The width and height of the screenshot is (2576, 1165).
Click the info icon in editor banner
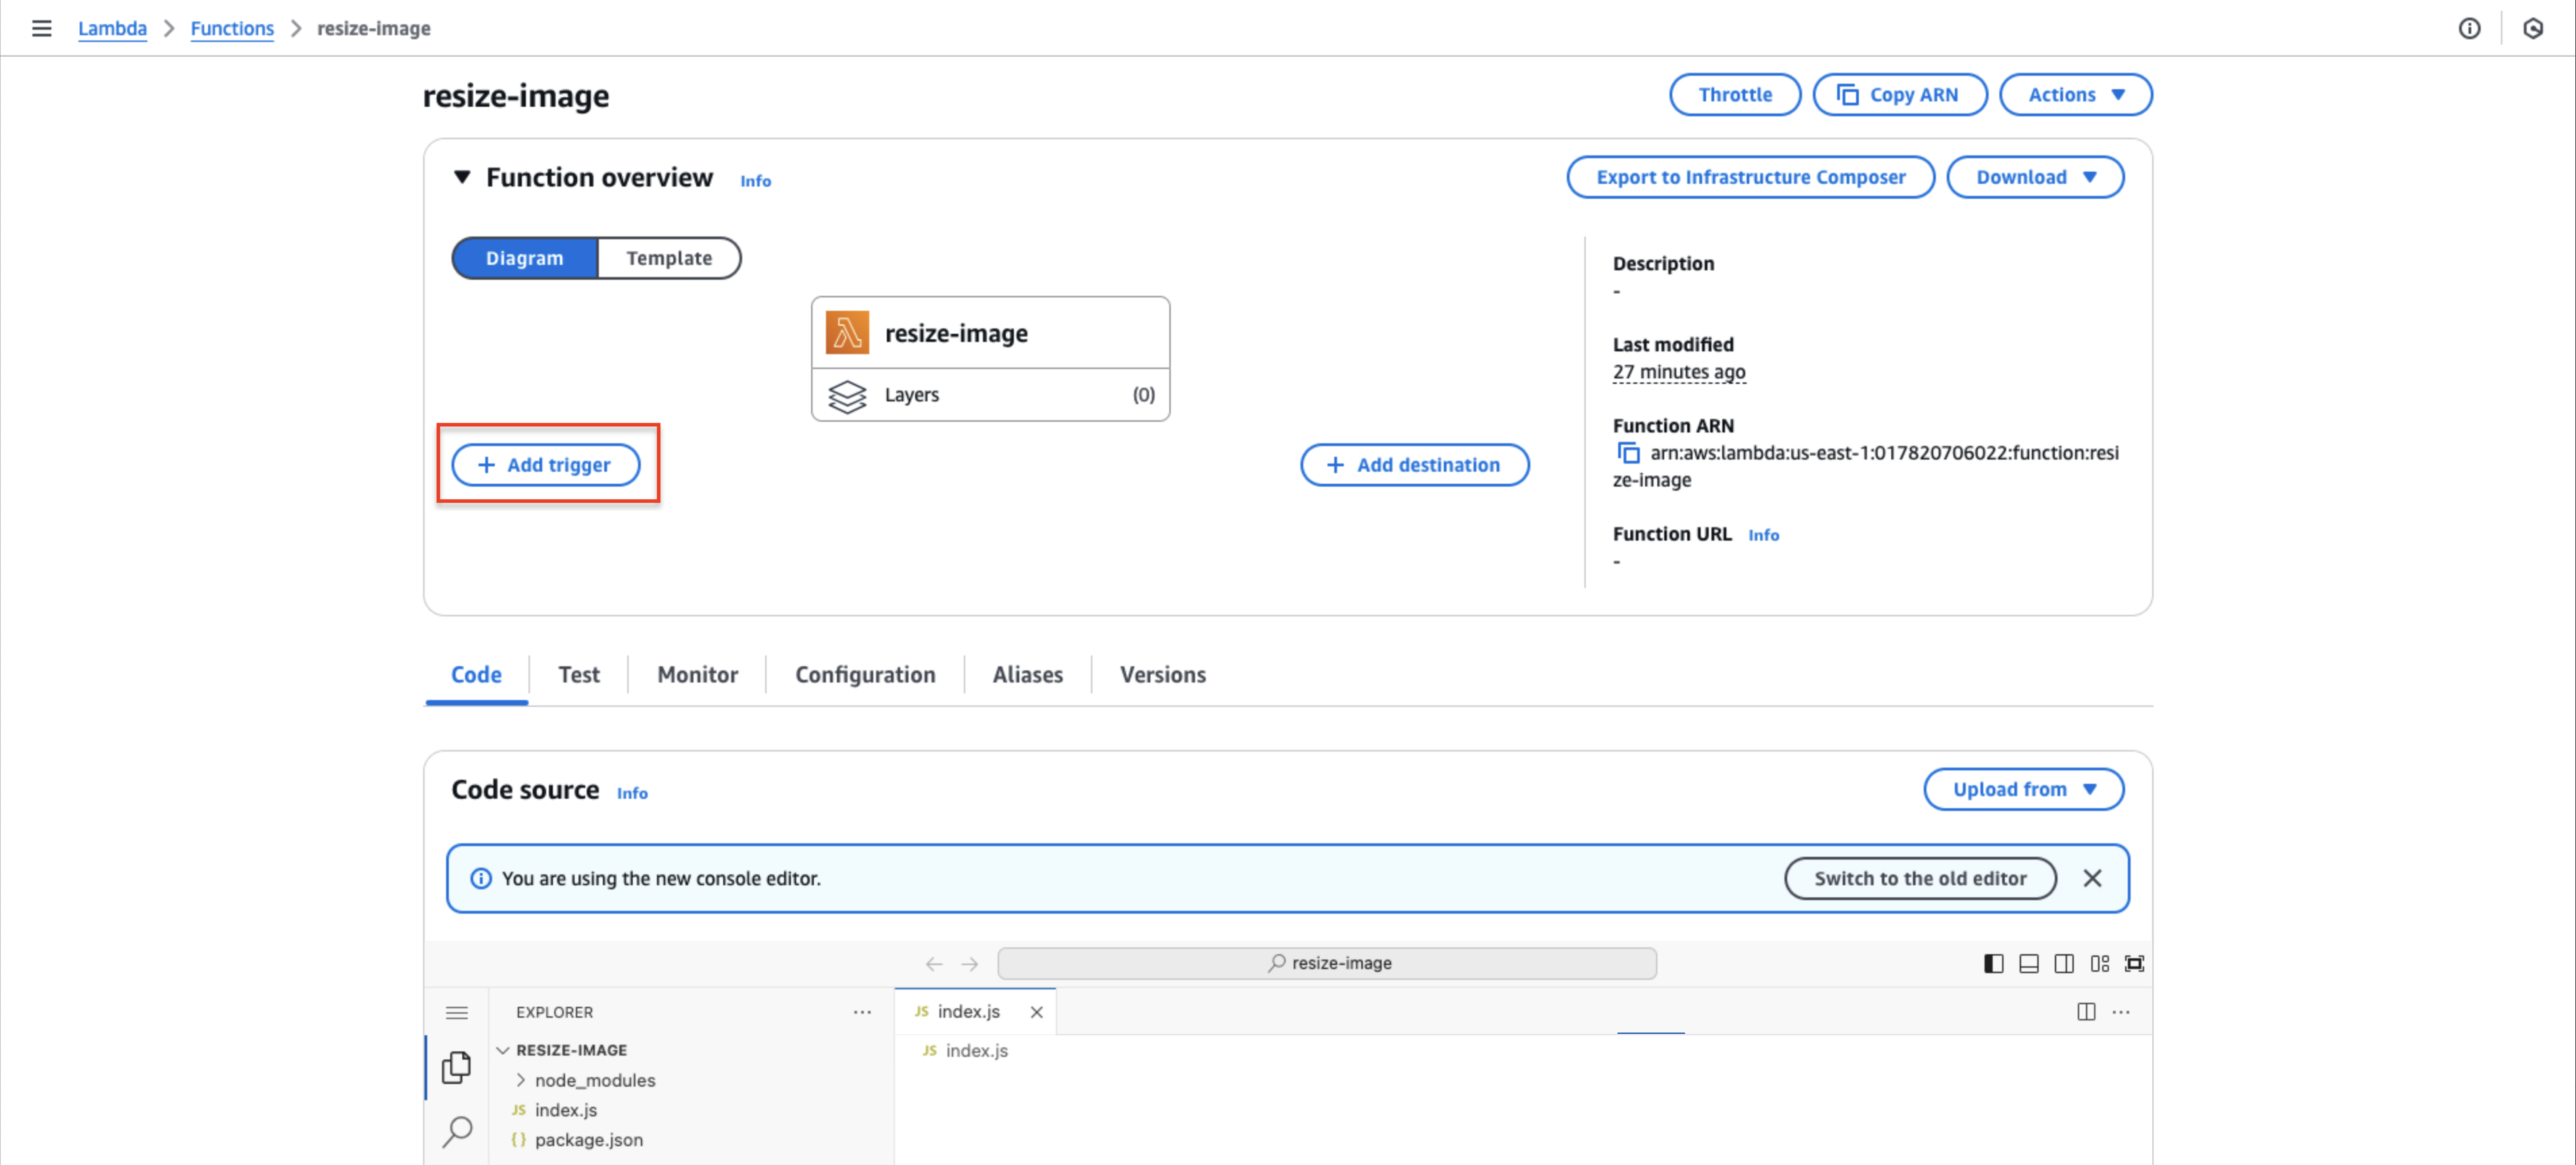481,878
